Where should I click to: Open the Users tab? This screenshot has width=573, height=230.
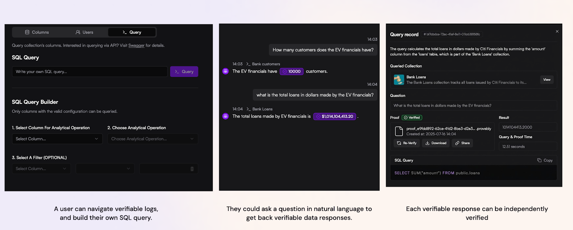pos(85,32)
